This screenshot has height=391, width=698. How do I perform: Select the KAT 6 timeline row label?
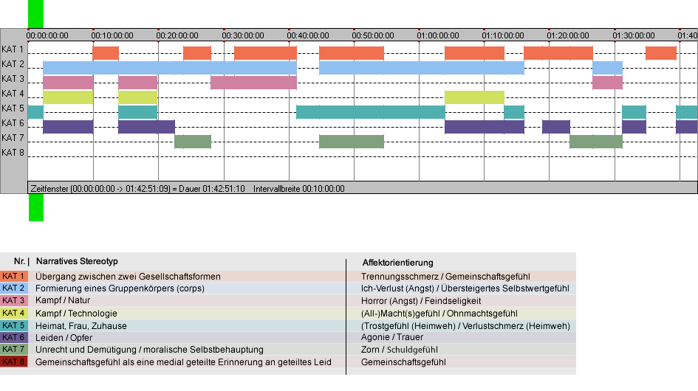pos(13,122)
